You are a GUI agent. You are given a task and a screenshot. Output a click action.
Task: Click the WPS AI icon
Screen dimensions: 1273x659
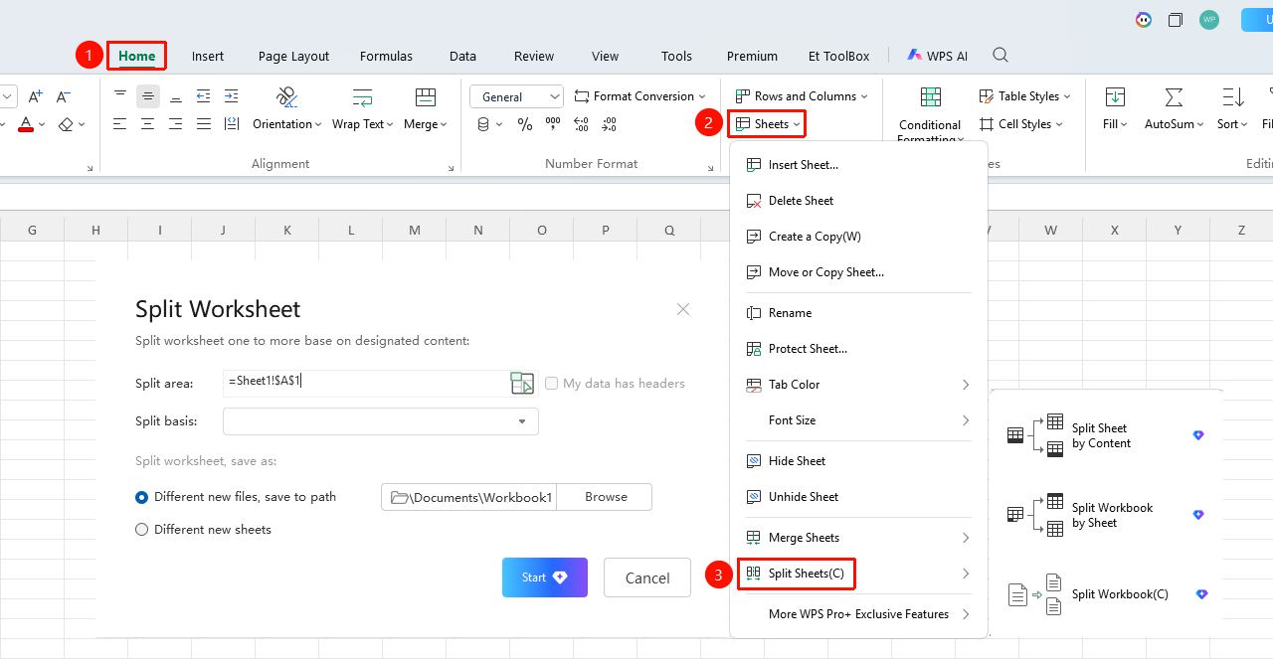tap(915, 56)
